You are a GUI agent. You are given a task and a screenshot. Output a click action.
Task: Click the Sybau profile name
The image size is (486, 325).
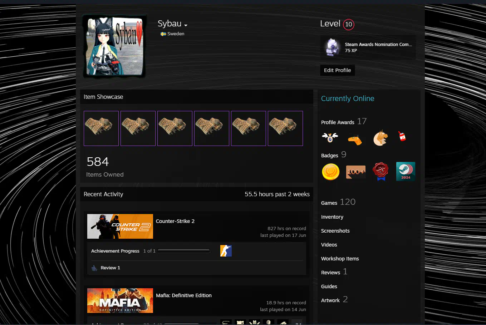click(170, 24)
